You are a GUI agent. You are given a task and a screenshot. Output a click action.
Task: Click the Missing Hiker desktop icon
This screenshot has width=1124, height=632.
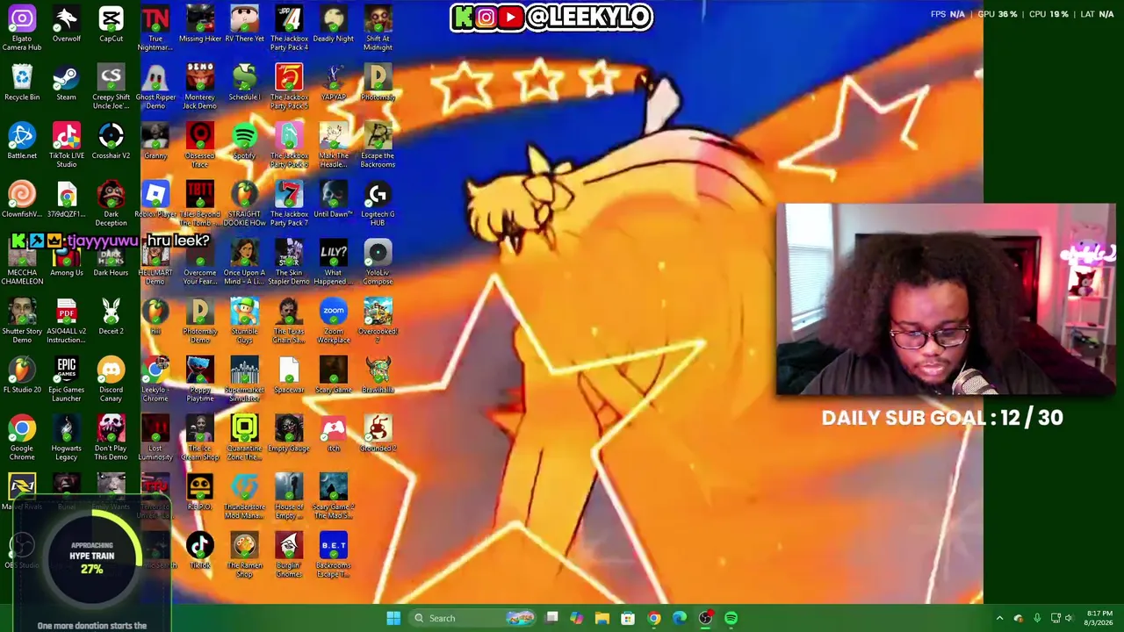(x=199, y=24)
